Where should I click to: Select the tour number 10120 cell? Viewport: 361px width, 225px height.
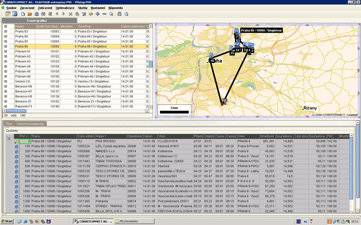point(47,81)
